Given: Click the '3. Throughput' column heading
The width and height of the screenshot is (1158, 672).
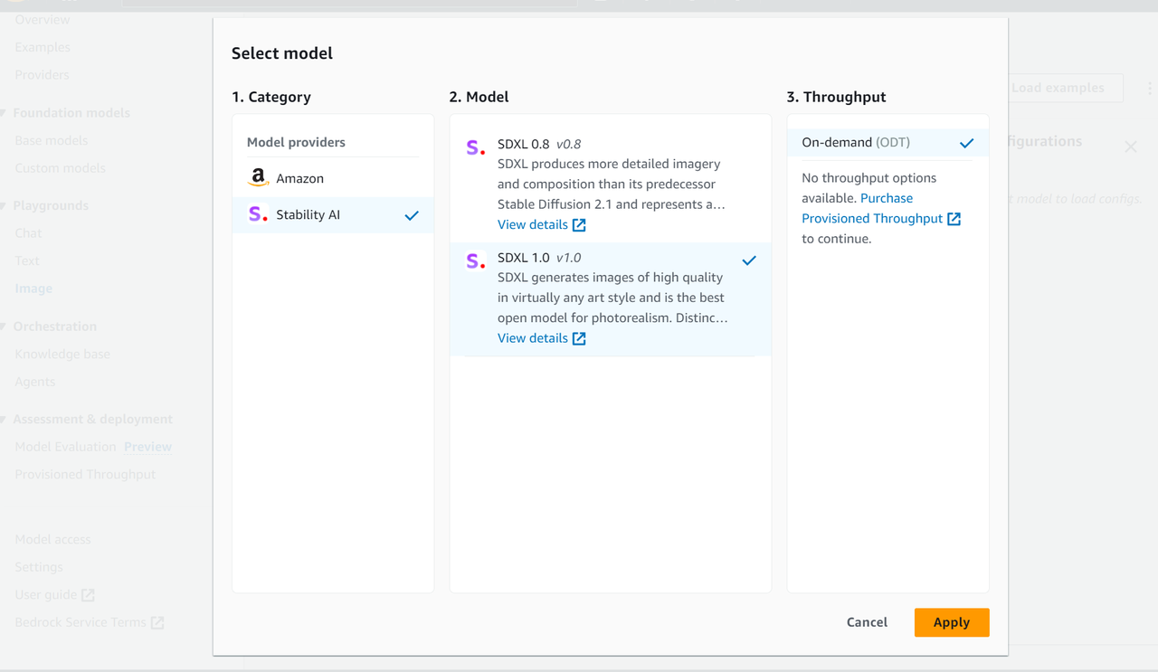Looking at the screenshot, I should pos(836,97).
